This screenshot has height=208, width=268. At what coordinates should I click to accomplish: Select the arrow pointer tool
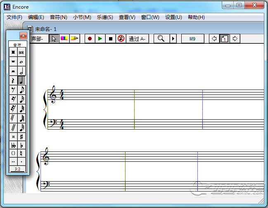point(54,39)
